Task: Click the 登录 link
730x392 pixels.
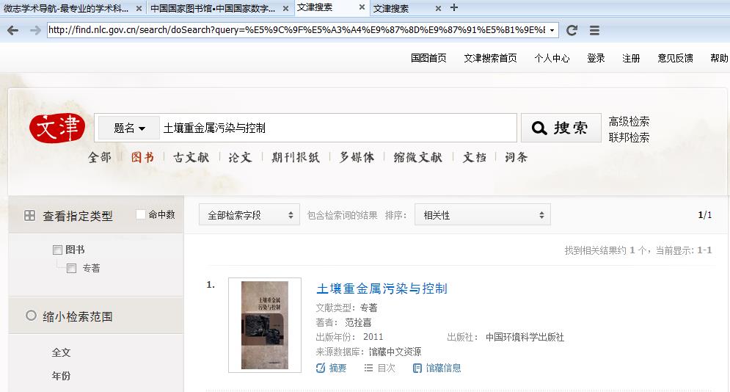Action: [596, 58]
